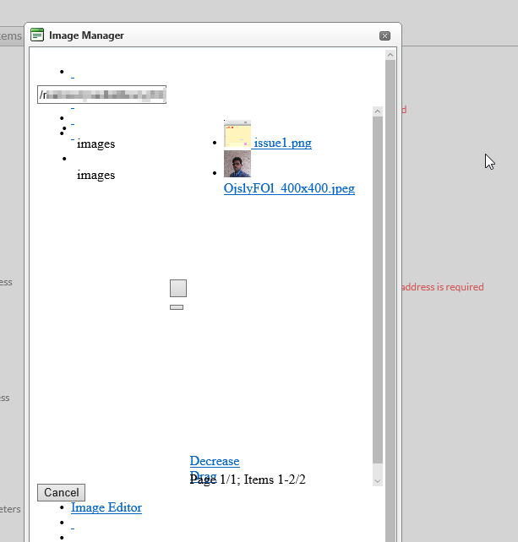The height and width of the screenshot is (542, 518).
Task: Close the Image Manager dialog
Action: (384, 36)
